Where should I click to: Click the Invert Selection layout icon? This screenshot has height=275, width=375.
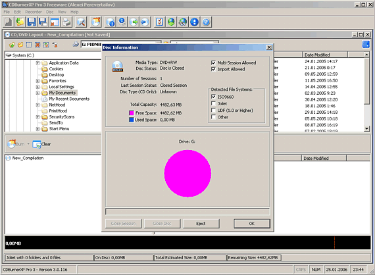46,45
